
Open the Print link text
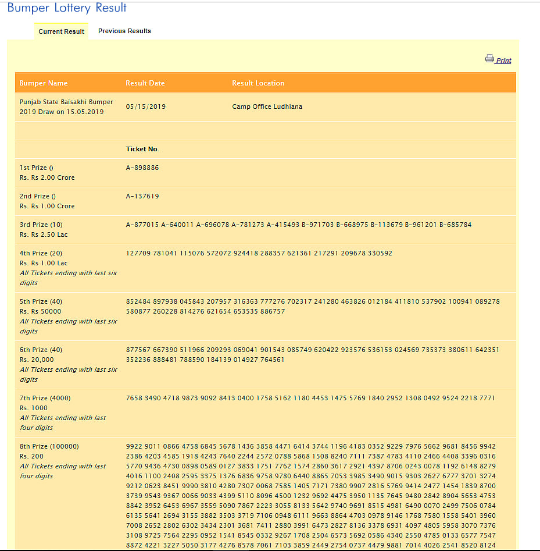point(503,61)
